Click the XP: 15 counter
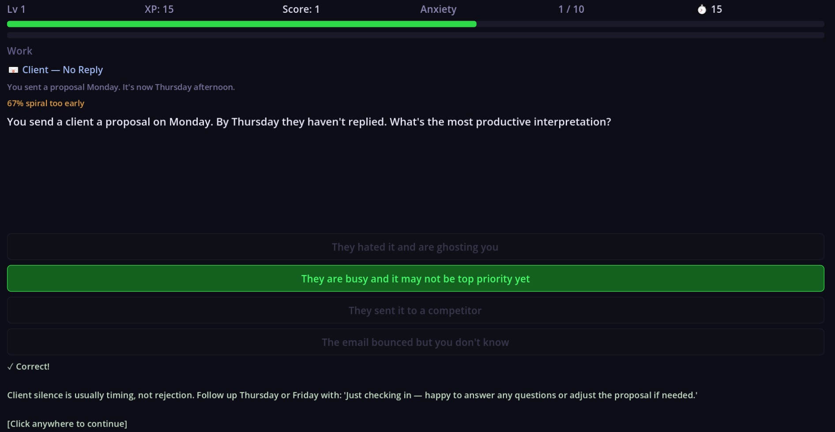Viewport: 835px width, 432px height. click(159, 9)
